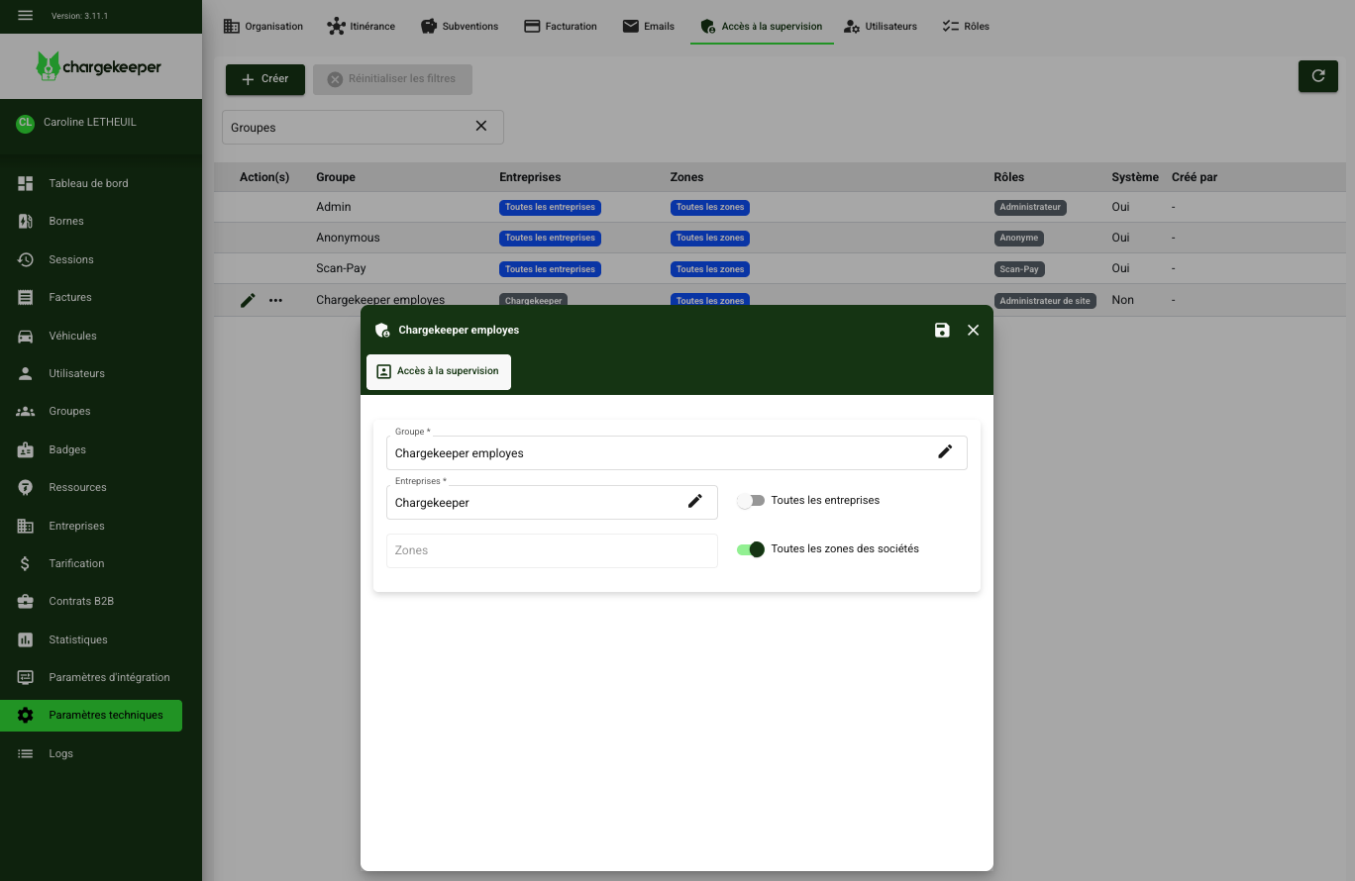1355x881 pixels.
Task: Open Tarification in the sidebar
Action: click(x=76, y=563)
